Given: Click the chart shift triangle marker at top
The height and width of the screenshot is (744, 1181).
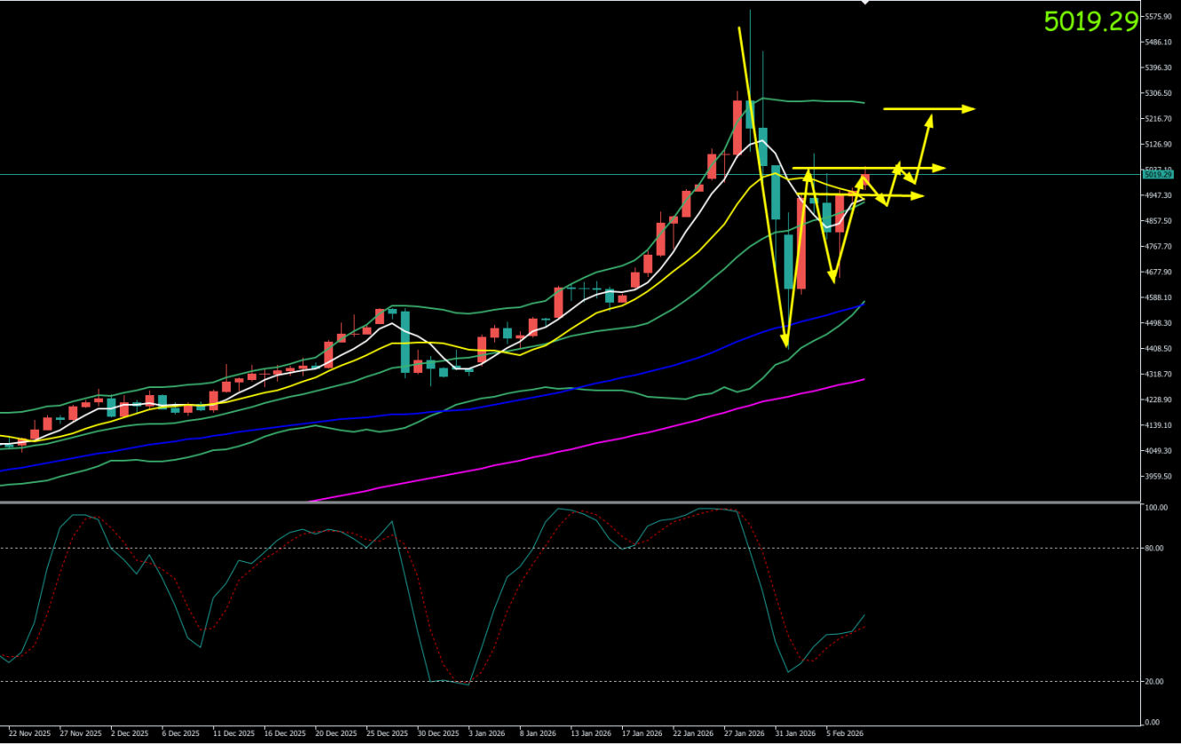Looking at the screenshot, I should click(866, 3).
